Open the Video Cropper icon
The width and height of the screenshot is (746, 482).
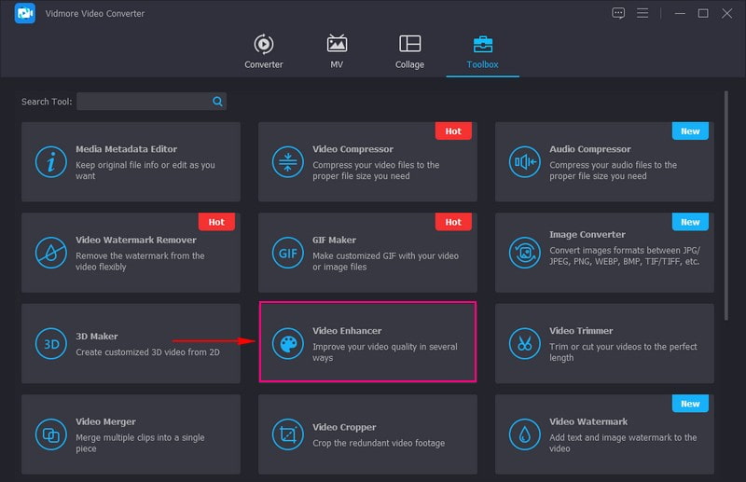click(287, 434)
